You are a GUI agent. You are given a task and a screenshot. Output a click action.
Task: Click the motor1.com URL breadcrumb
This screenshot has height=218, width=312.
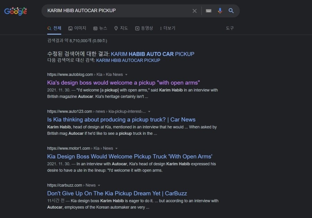click(80, 148)
